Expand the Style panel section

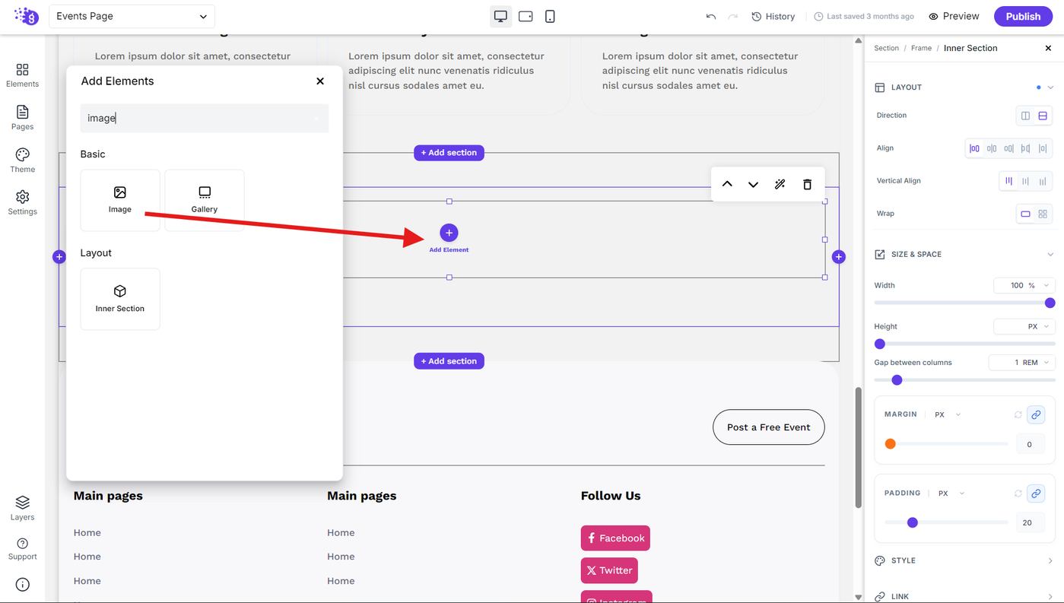(964, 560)
